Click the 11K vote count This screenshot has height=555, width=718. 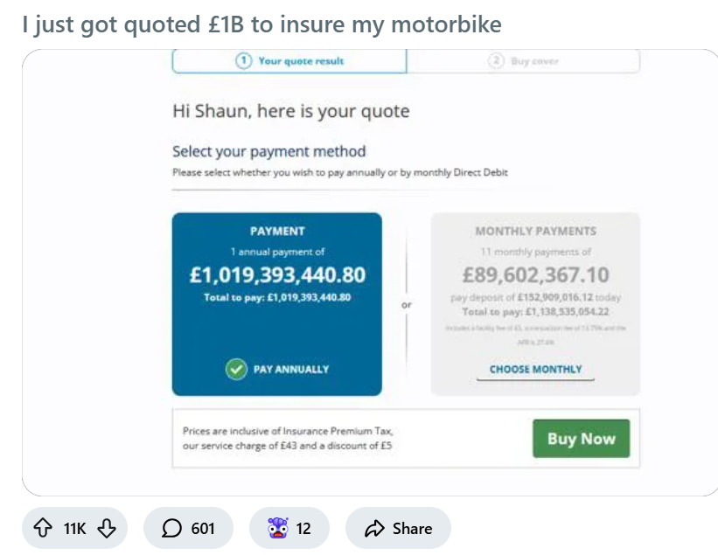(x=74, y=528)
